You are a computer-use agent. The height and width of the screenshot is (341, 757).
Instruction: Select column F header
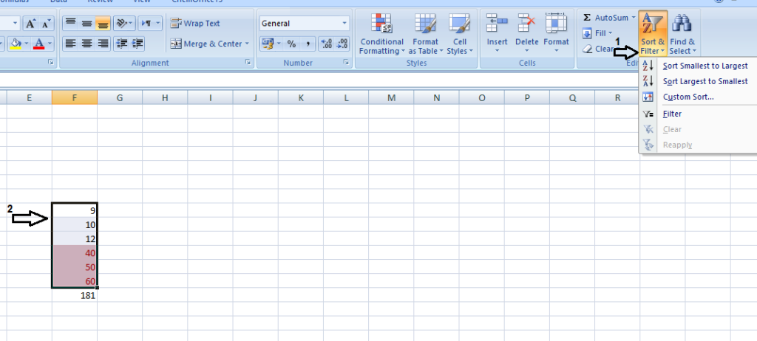click(75, 98)
